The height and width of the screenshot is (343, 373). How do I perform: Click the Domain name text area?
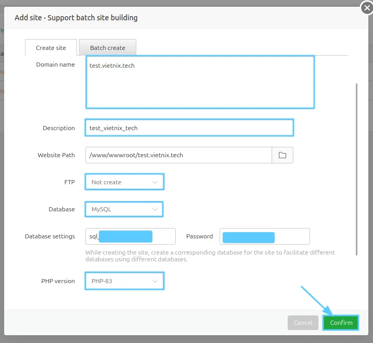tap(200, 82)
